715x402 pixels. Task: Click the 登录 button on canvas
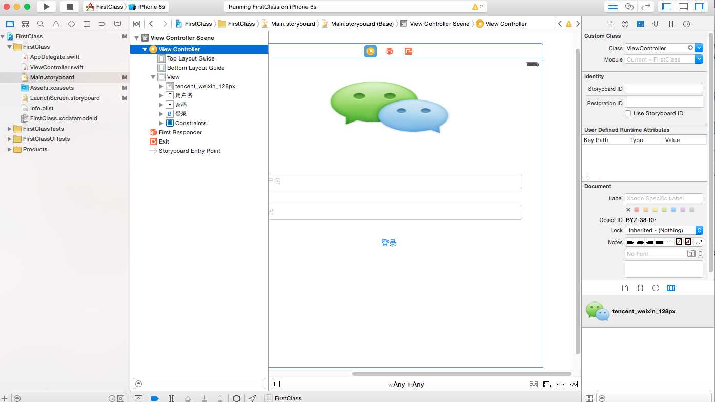(x=389, y=243)
